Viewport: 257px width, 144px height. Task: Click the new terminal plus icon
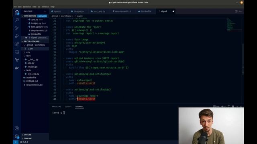222,106
